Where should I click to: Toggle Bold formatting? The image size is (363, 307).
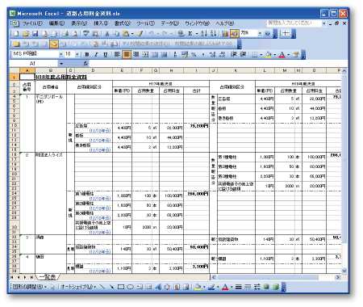(x=87, y=55)
